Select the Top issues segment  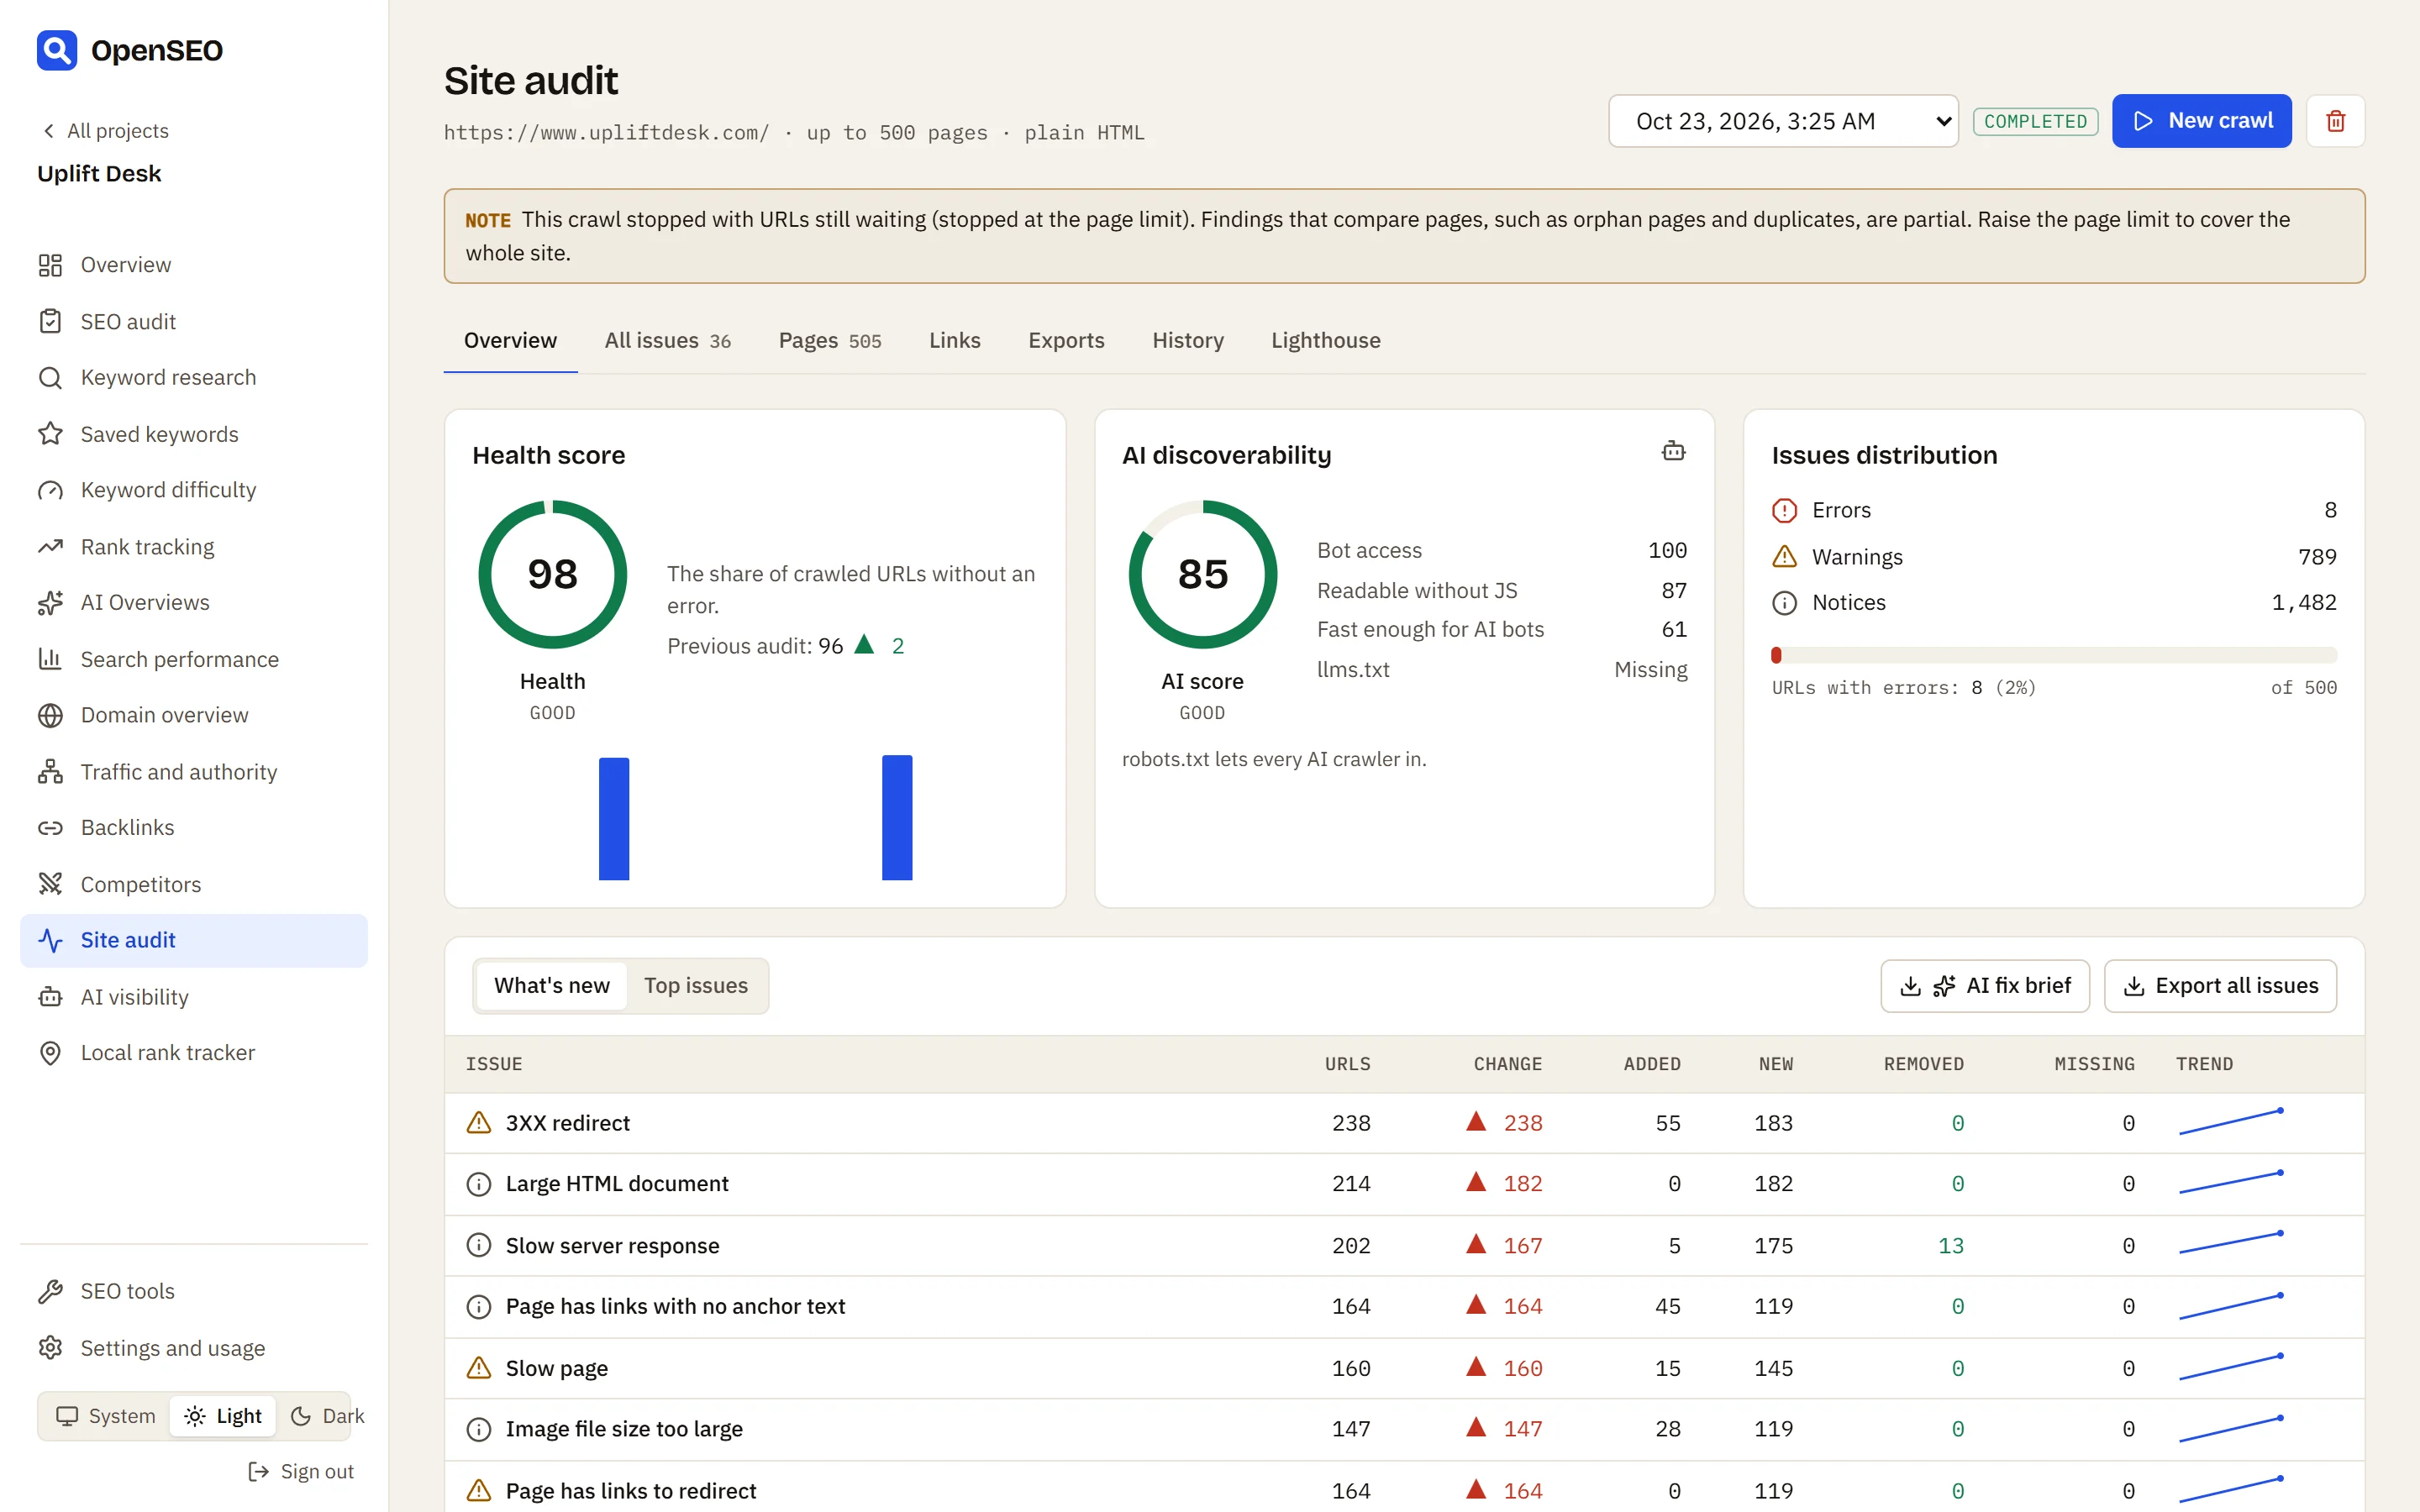click(x=696, y=986)
